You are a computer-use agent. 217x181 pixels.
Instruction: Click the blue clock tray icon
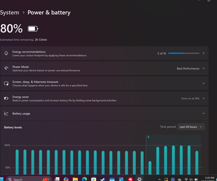tap(173, 179)
